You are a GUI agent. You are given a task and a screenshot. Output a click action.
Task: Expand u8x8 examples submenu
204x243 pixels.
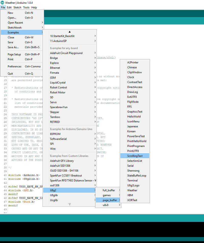pos(108,205)
